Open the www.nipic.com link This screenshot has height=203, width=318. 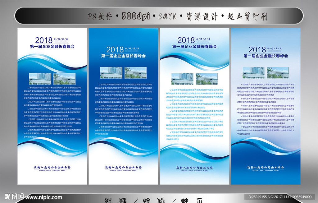pyautogui.click(x=43, y=197)
